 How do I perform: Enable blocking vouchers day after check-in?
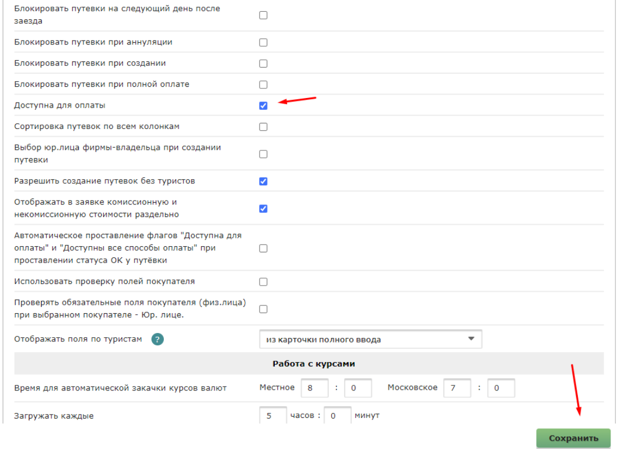coord(263,15)
